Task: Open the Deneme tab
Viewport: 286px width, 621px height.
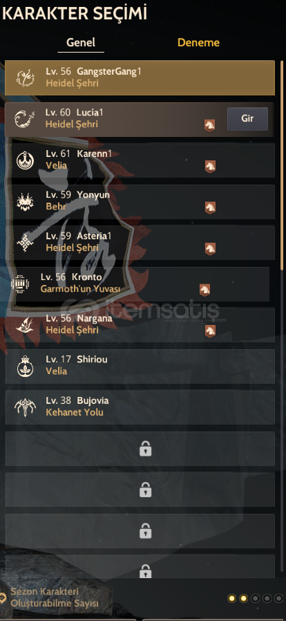Action: coord(198,42)
